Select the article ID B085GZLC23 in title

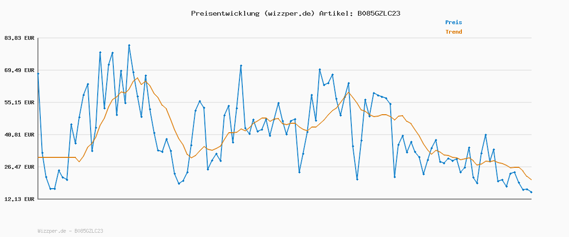point(379,13)
